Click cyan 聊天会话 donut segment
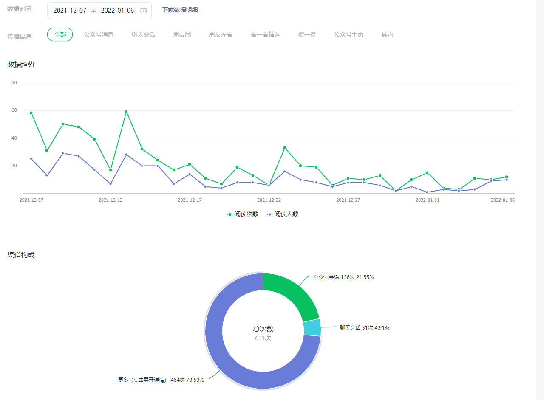544x400 pixels. click(312, 327)
